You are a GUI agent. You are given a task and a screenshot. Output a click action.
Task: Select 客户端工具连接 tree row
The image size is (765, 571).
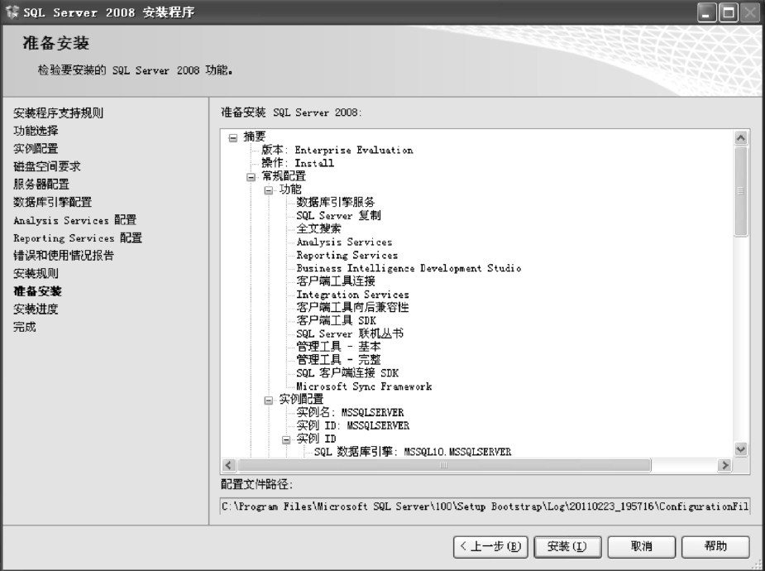pos(336,281)
